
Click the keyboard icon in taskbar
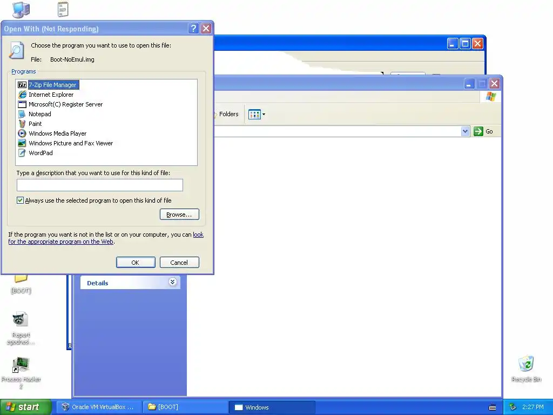493,407
